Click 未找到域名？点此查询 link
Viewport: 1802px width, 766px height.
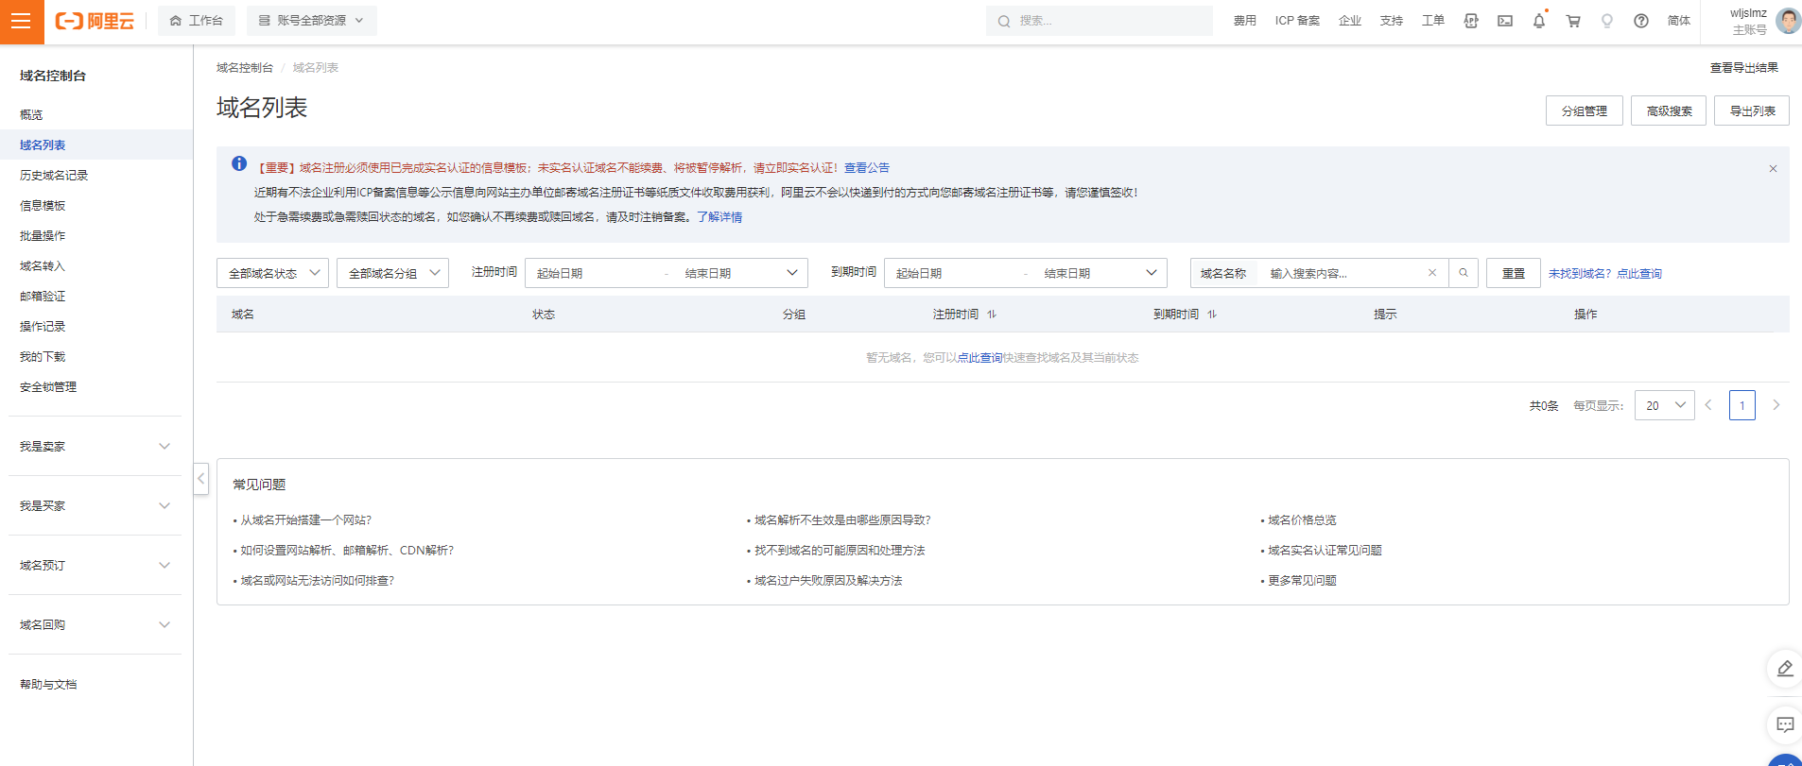[x=1604, y=273]
